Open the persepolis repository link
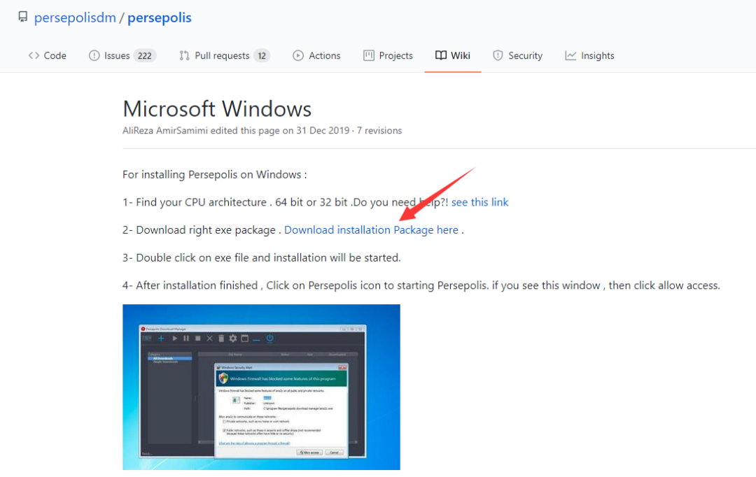The width and height of the screenshot is (756, 477). [159, 17]
